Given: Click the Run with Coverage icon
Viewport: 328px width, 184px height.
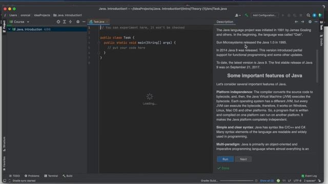Looking at the screenshot, I should coord(295,15).
